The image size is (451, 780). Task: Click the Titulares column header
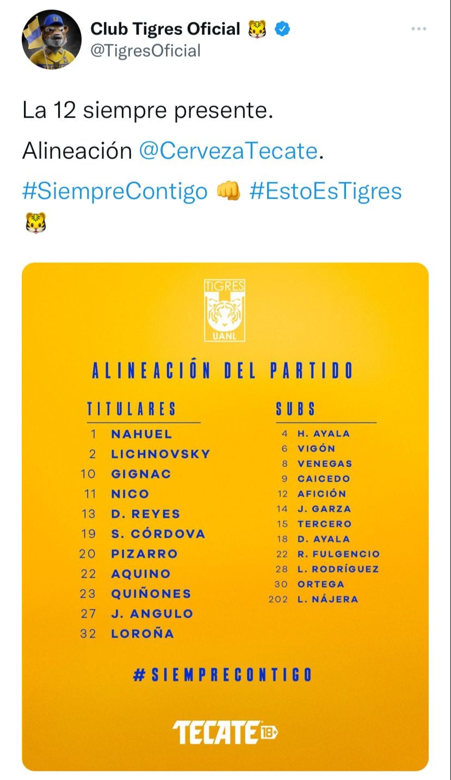coord(132,409)
